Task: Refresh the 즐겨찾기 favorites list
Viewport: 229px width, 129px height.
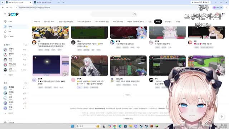Action: [25, 45]
